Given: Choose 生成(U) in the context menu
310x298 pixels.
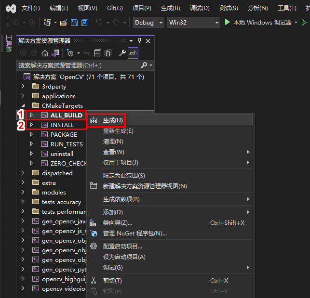Looking at the screenshot, I should pos(170,120).
